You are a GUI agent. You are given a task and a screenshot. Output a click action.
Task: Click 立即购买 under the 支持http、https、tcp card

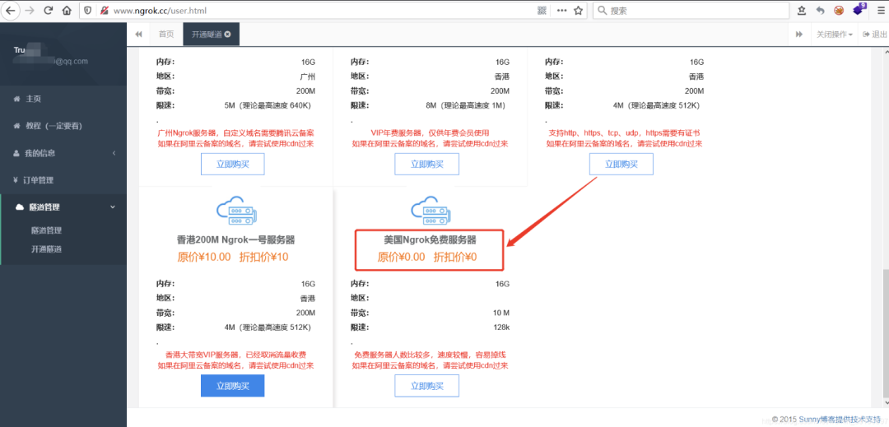pos(621,165)
